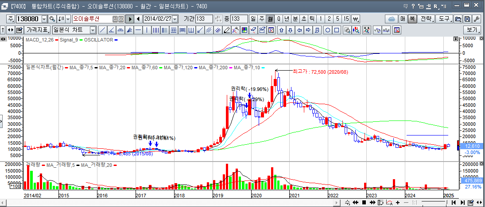Select the parallel channel lines tool
Viewport: 485px width, 207px height.
pos(209,30)
